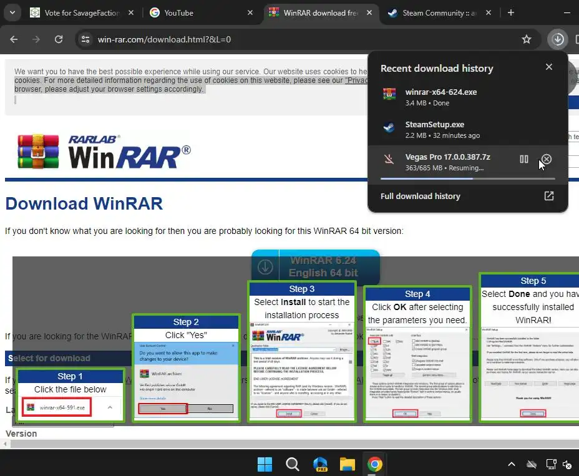The width and height of the screenshot is (579, 476).
Task: Close the Vote for SavageFaction tab
Action: click(x=131, y=13)
